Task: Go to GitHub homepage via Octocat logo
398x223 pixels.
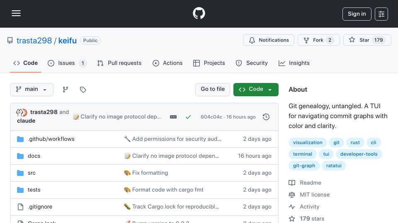Action: pyautogui.click(x=199, y=13)
